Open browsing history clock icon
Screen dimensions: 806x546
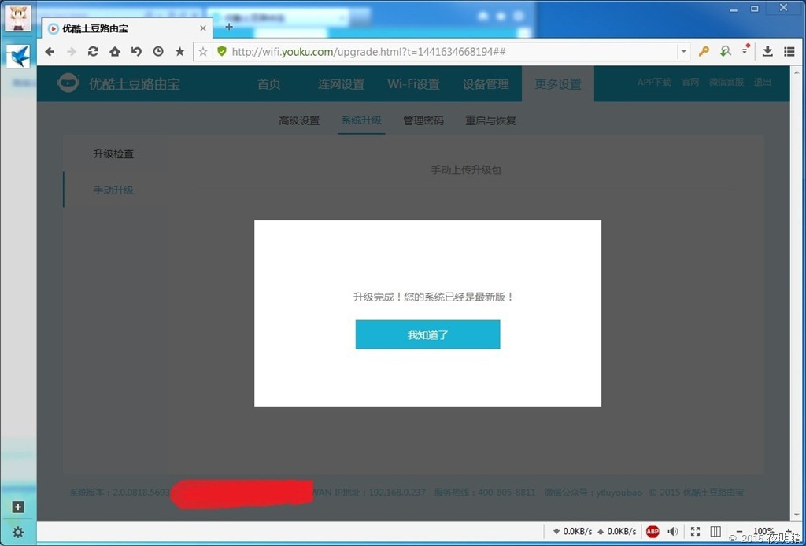[x=158, y=51]
